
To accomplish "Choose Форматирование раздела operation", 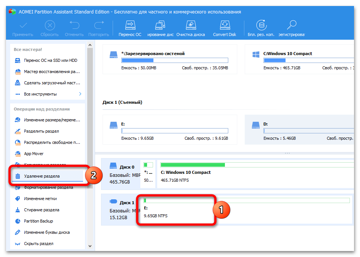I will tap(48, 187).
